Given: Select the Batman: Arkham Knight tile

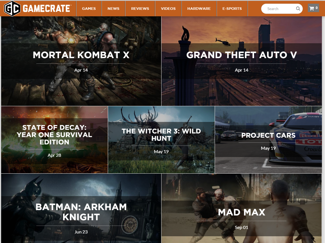Looking at the screenshot, I should (81, 208).
